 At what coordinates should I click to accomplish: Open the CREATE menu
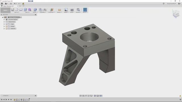(28, 12)
